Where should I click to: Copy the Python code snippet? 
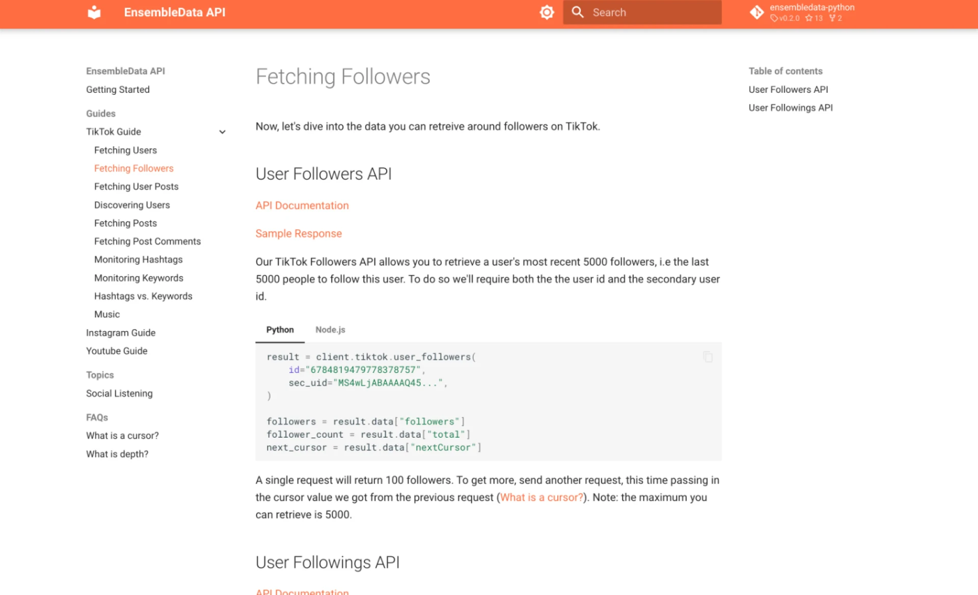(708, 357)
